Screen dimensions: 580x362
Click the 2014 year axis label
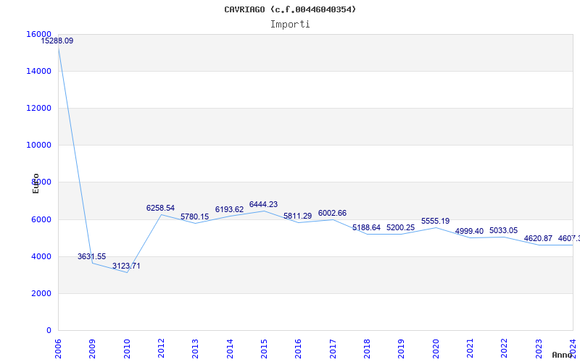click(230, 349)
